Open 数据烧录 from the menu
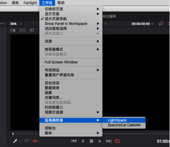The width and height of the screenshot is (170, 147). 71,88
